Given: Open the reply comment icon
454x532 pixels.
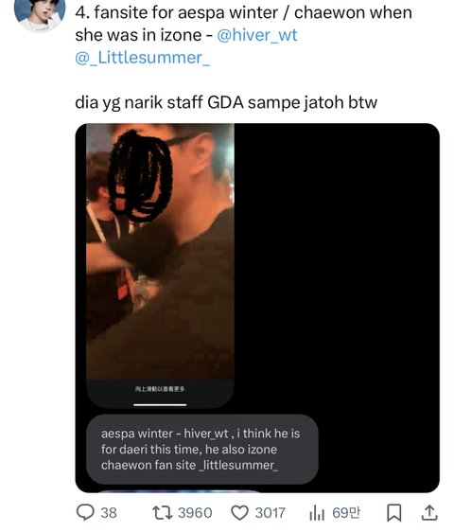Looking at the screenshot, I should [x=85, y=512].
